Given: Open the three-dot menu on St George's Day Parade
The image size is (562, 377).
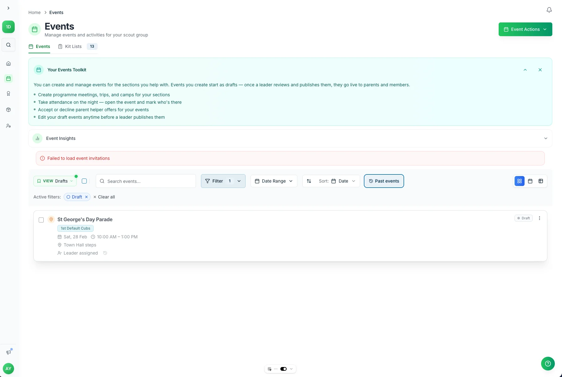Looking at the screenshot, I should tap(540, 218).
